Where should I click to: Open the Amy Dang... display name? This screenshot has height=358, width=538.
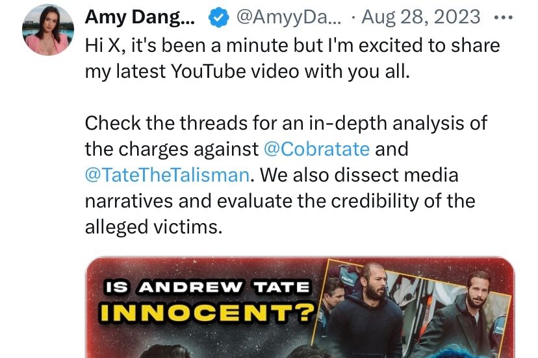pos(140,17)
